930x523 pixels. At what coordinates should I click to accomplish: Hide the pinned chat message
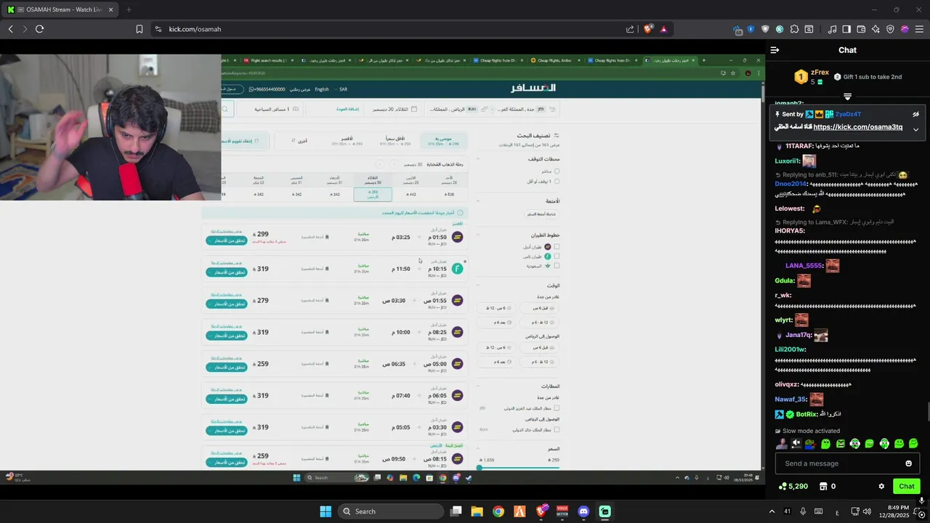[x=915, y=114]
